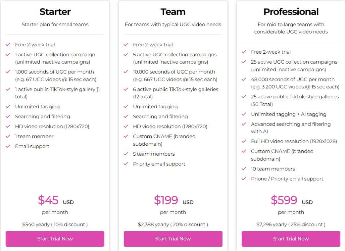Click the checkmark beside Free 2-week trial under Starter

[8, 45]
